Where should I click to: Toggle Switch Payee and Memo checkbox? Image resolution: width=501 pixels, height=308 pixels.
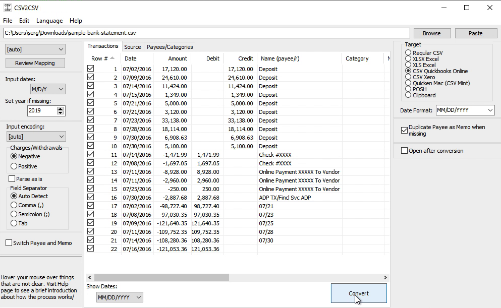[x=9, y=243]
